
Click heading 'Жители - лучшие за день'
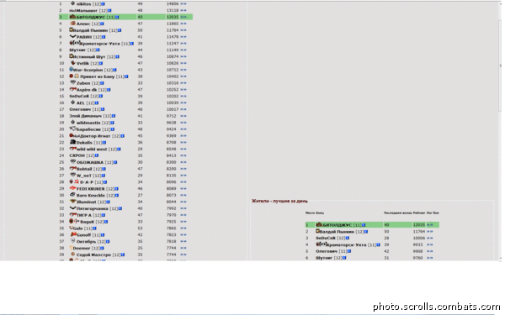click(279, 202)
